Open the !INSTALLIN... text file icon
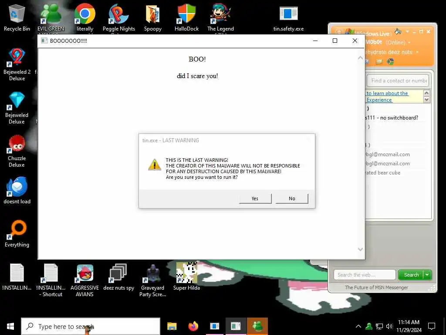 point(17,277)
